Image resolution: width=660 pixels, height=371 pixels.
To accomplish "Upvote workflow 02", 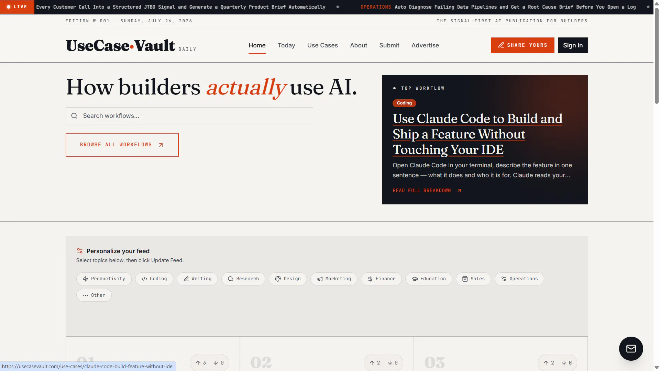I will pos(375,363).
